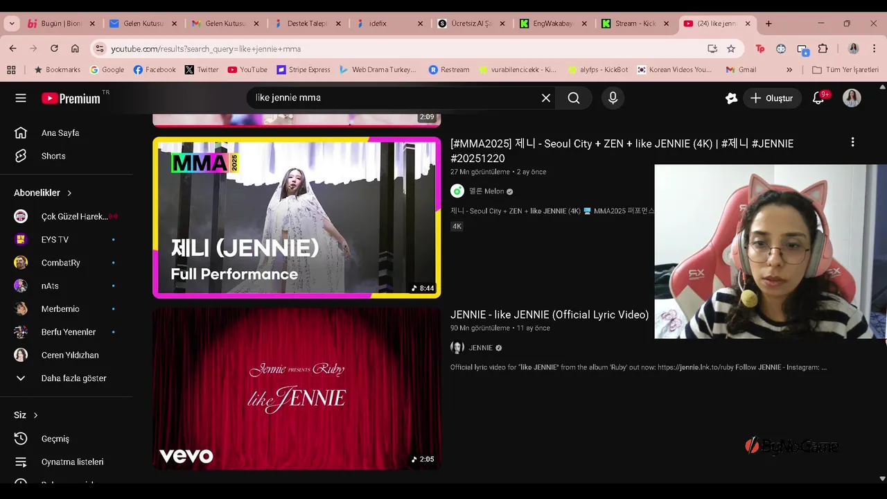Screen dimensions: 887x499
Task: Click the install/cast icon in address bar
Action: 712,49
